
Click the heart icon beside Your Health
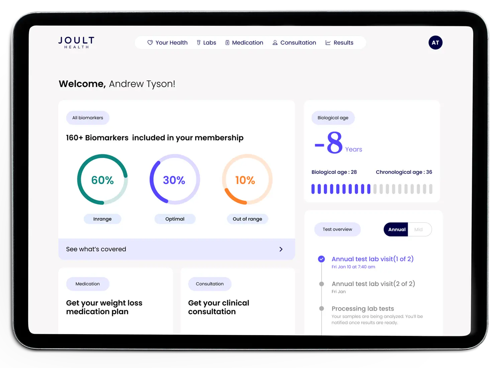click(150, 42)
